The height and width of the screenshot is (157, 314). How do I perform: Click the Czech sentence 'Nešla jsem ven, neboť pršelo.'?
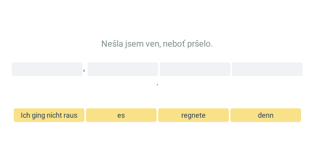157,44
